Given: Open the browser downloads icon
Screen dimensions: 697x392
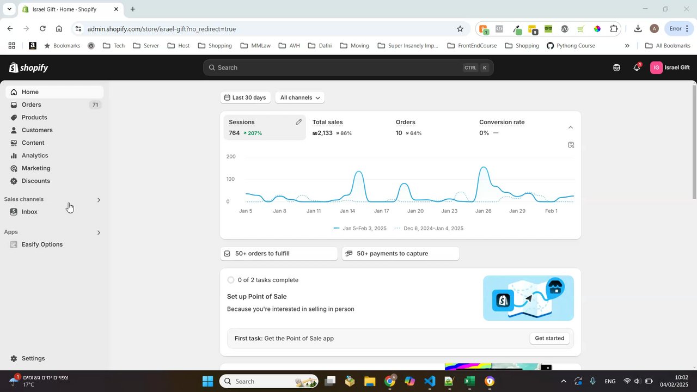Looking at the screenshot, I should coord(638,29).
